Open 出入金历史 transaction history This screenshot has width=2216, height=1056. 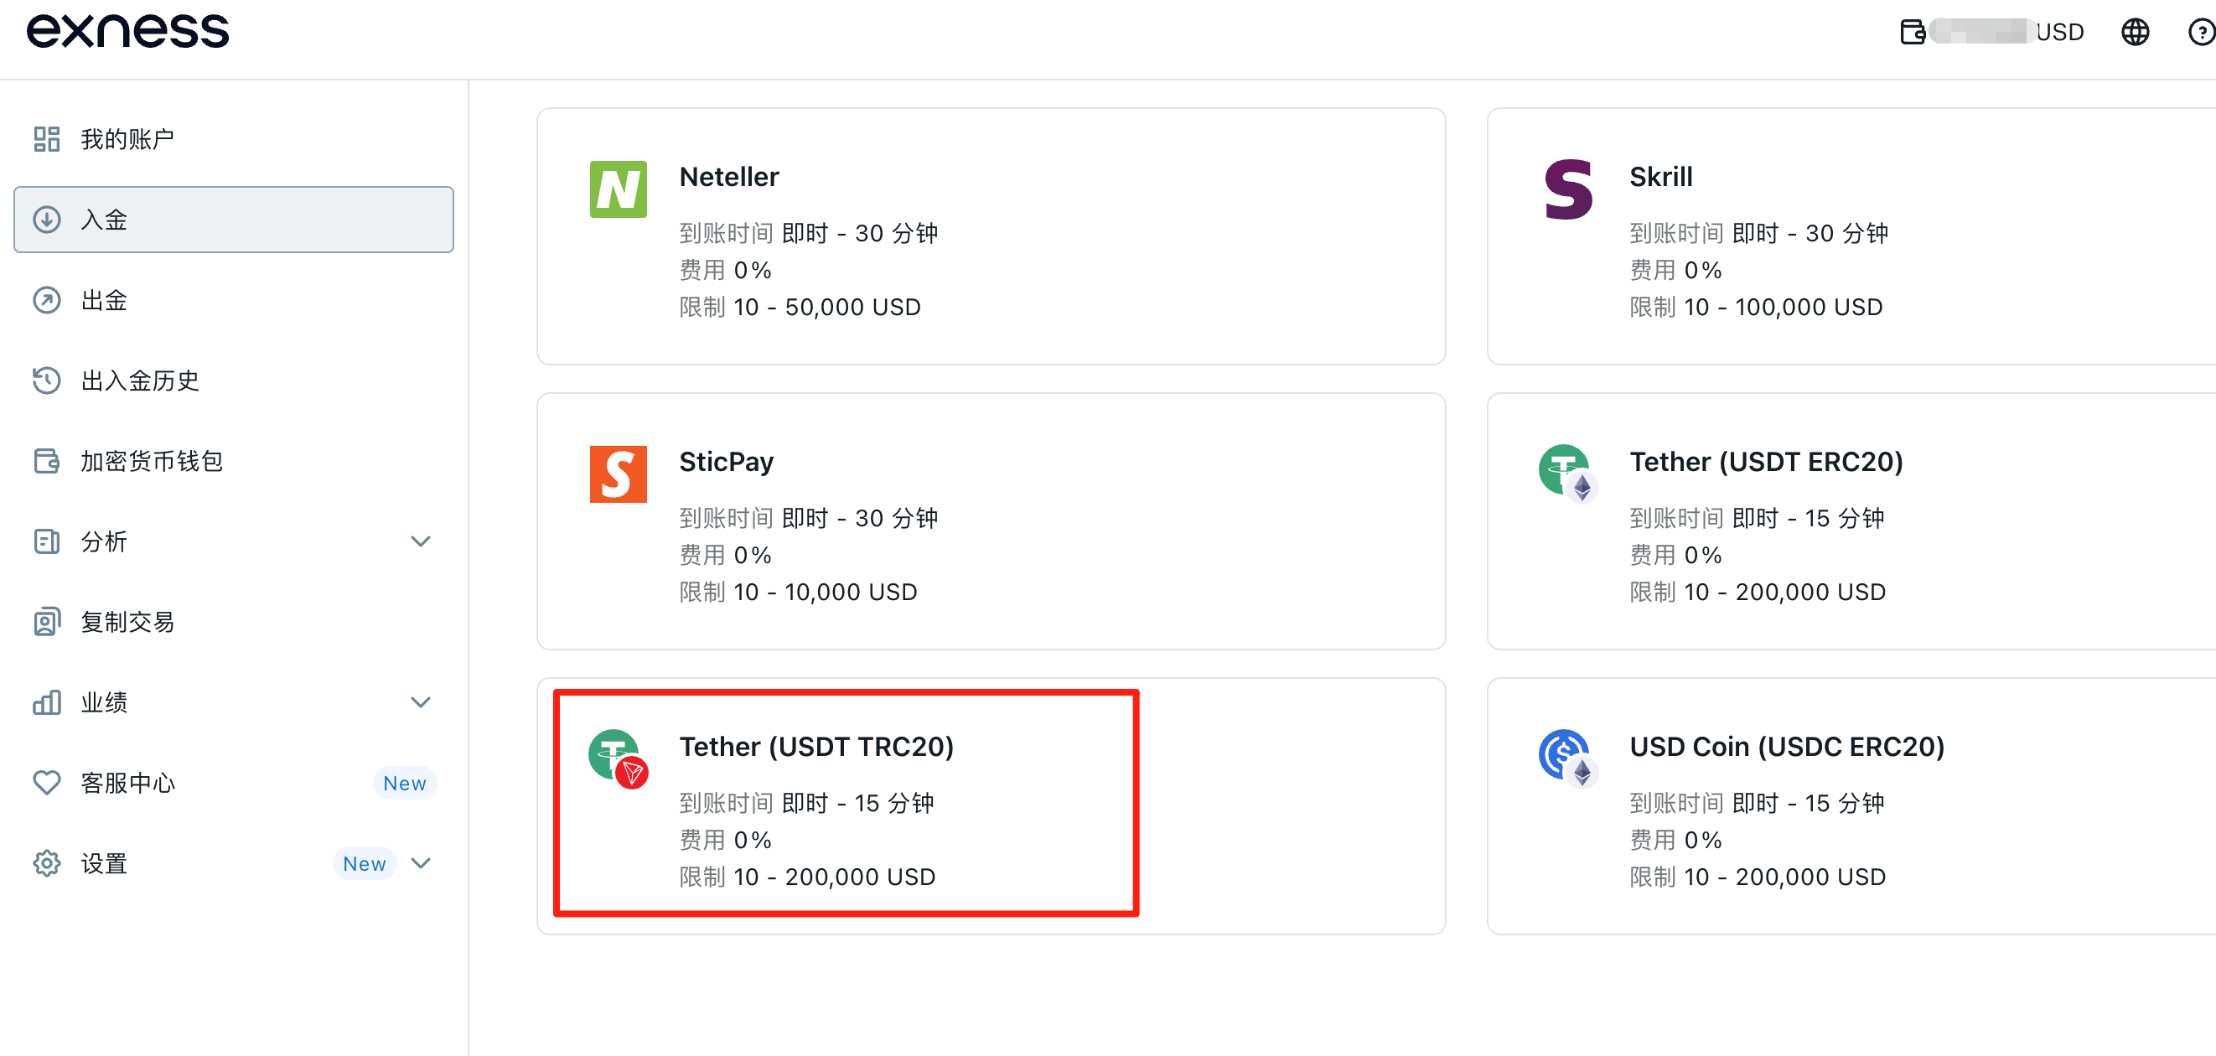click(x=139, y=380)
